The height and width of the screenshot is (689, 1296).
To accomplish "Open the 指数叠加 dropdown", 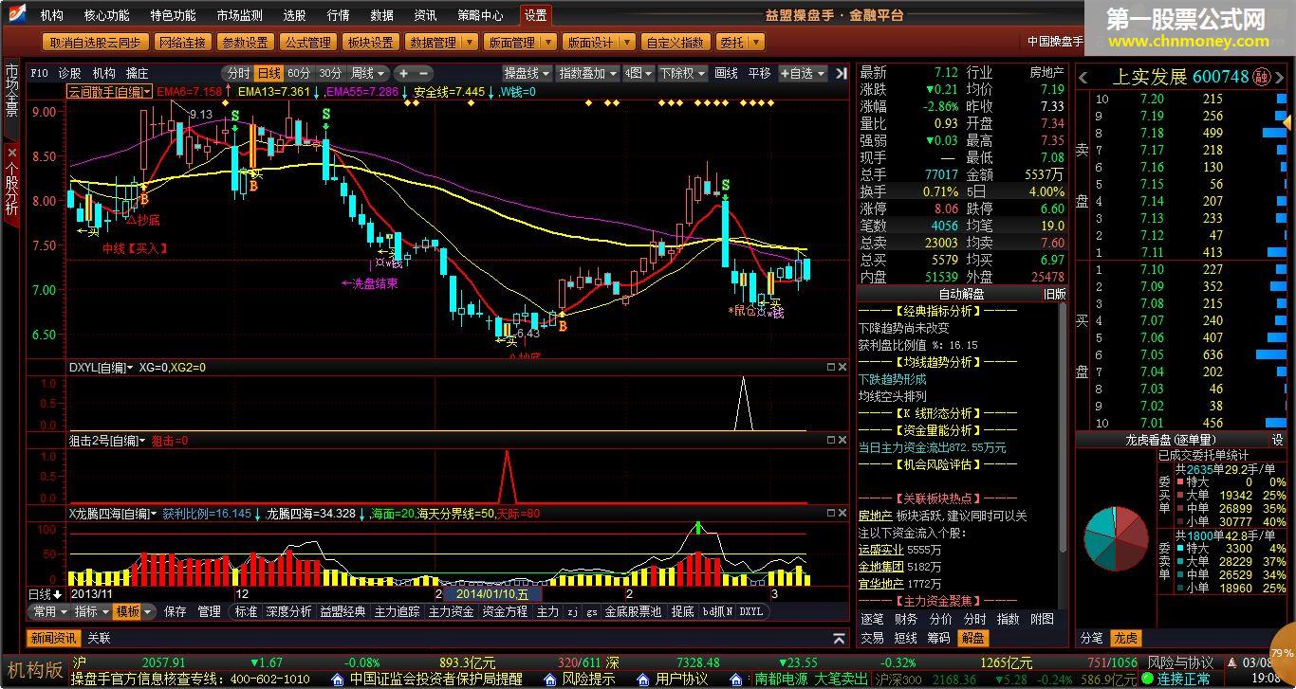I will click(587, 73).
